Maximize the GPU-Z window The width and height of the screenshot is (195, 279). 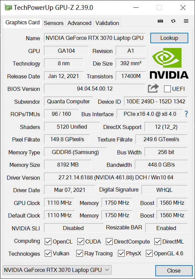point(159,8)
